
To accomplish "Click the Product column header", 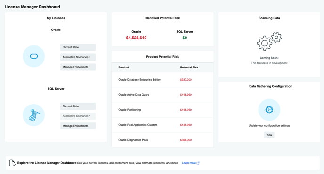I will click(x=123, y=68).
